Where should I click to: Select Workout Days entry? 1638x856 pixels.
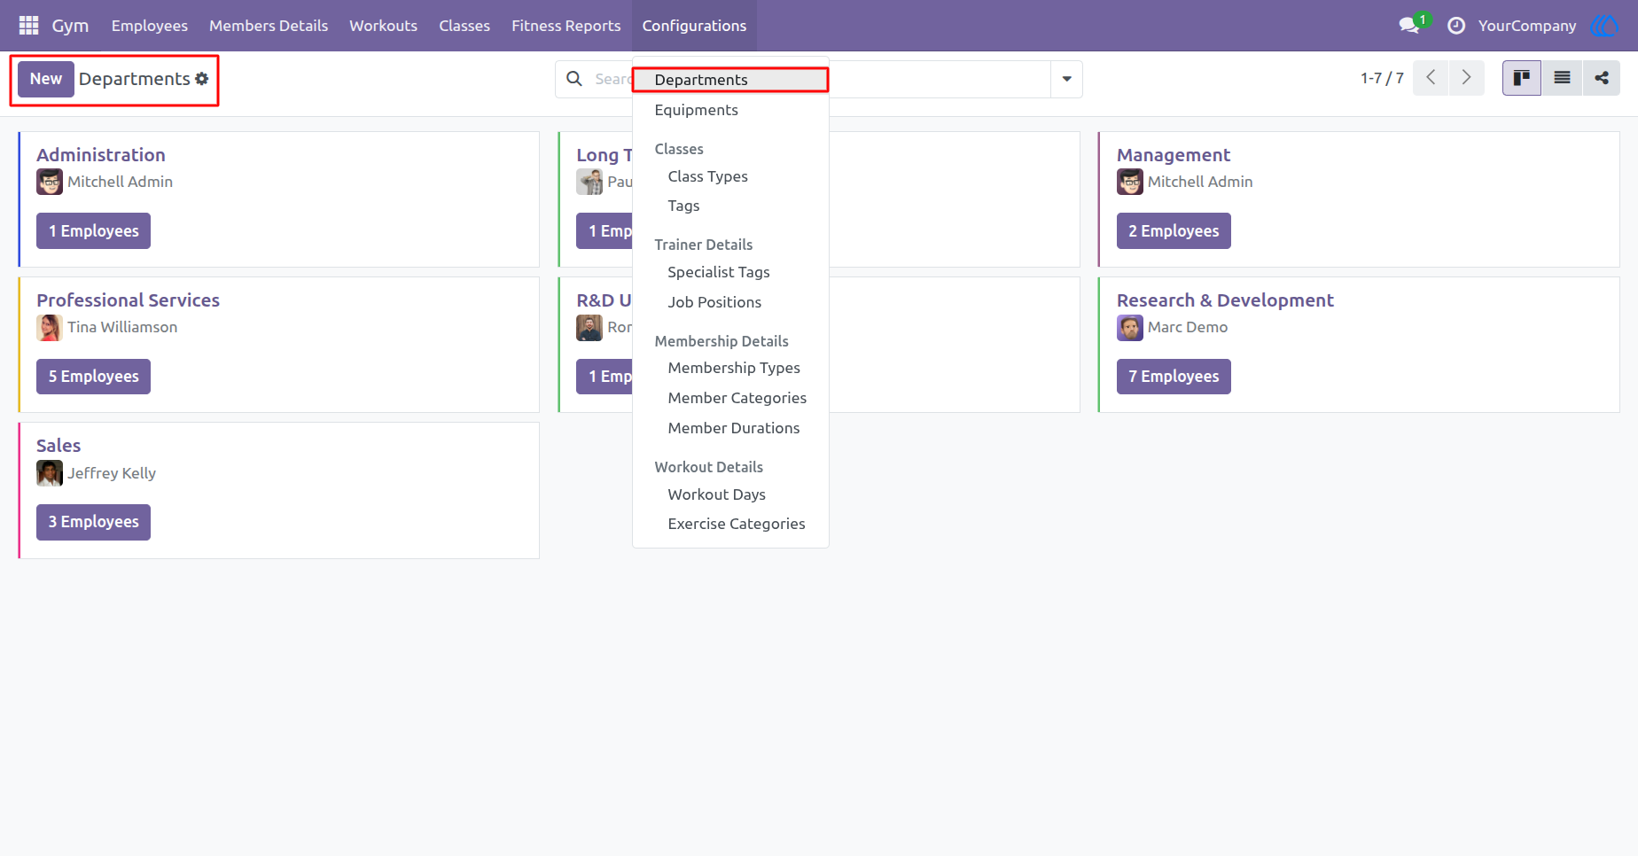click(x=730, y=494)
